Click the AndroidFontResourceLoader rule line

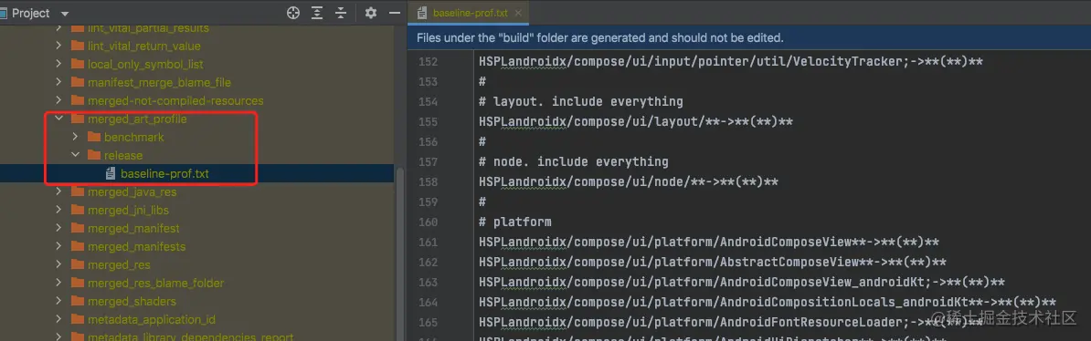[x=731, y=323]
